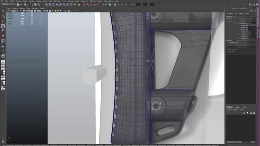This screenshot has width=260, height=146.
Task: Open the Edit Mesh menu
Action: tap(57, 1)
